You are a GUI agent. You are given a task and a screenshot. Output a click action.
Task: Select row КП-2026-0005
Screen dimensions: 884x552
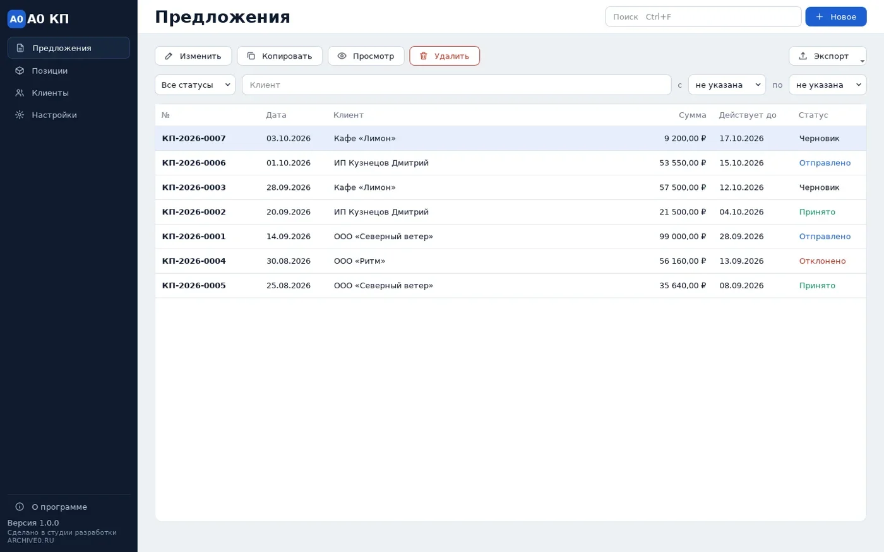click(x=511, y=286)
